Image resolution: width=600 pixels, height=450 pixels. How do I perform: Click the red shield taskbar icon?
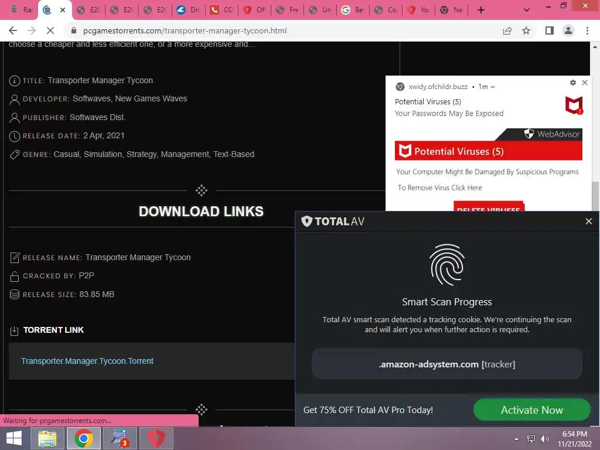pyautogui.click(x=156, y=438)
